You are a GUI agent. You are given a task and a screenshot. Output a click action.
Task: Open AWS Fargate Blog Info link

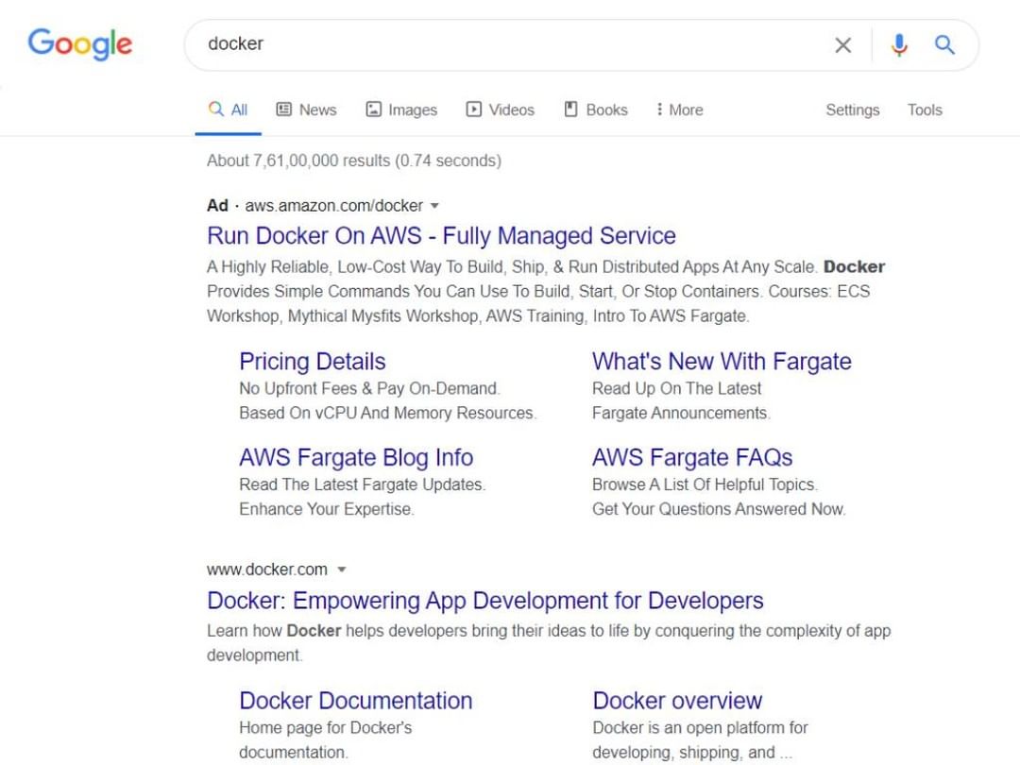pos(356,457)
